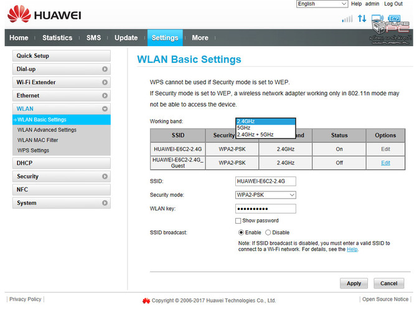Open the Statistics tab
The image size is (417, 319).
click(x=57, y=38)
